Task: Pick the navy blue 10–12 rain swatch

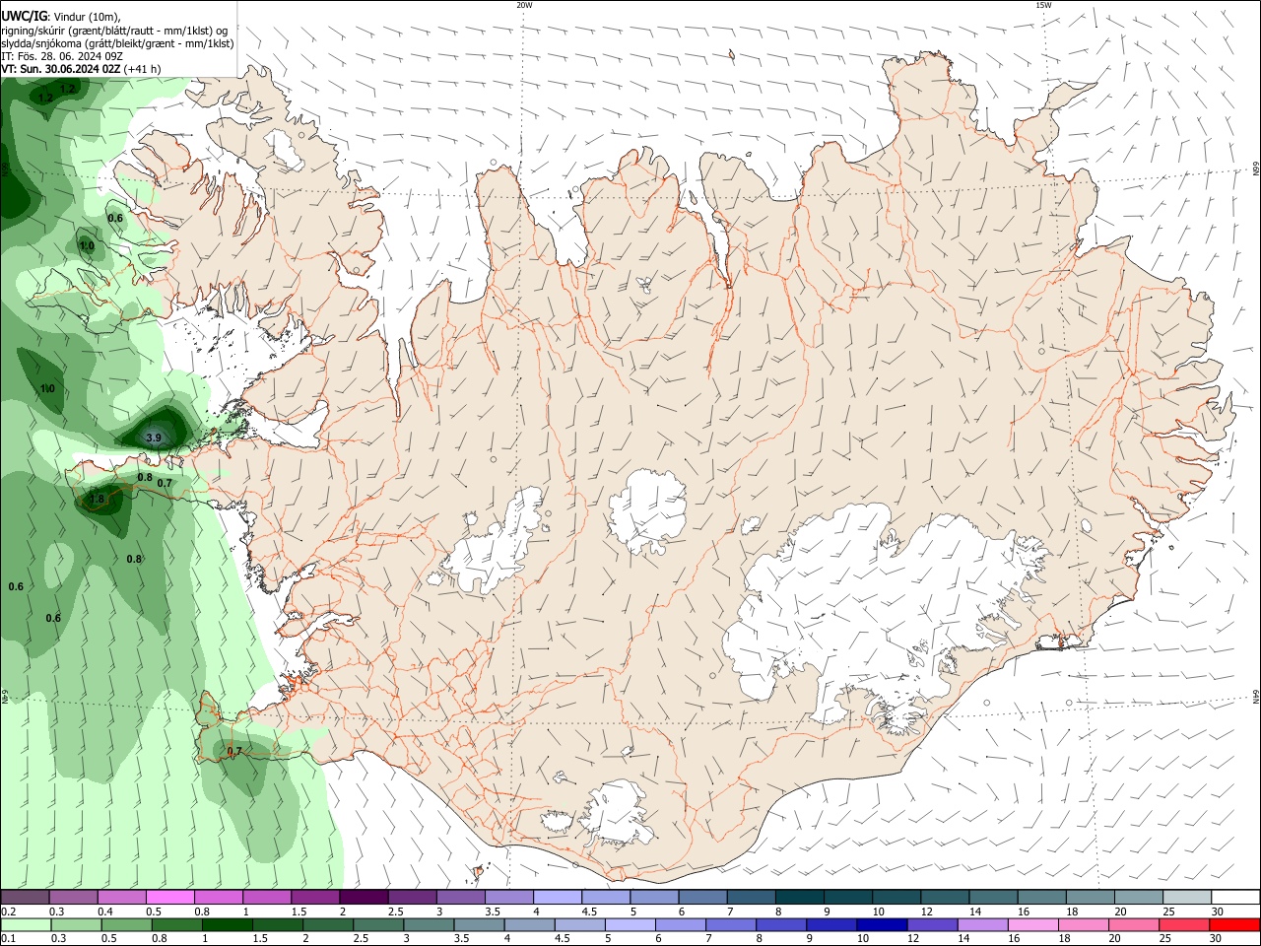Action: click(x=882, y=925)
